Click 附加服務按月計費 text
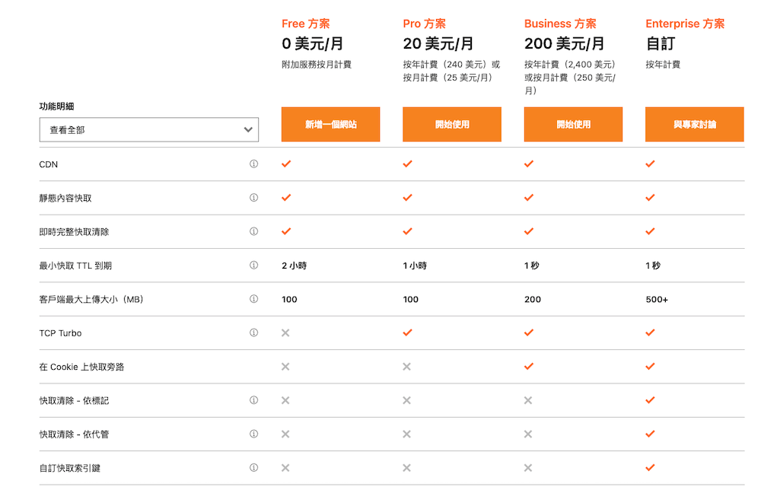The height and width of the screenshot is (490, 761). [x=317, y=65]
